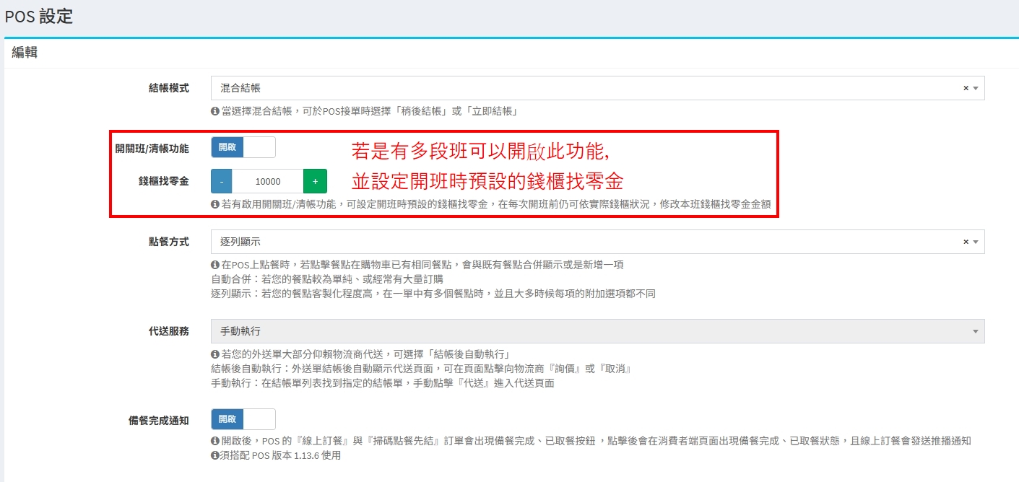
Task: Toggle the 備餐完成通知 switch
Action: (243, 419)
